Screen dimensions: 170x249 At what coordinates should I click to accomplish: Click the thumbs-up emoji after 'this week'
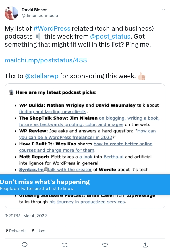tap(142, 76)
